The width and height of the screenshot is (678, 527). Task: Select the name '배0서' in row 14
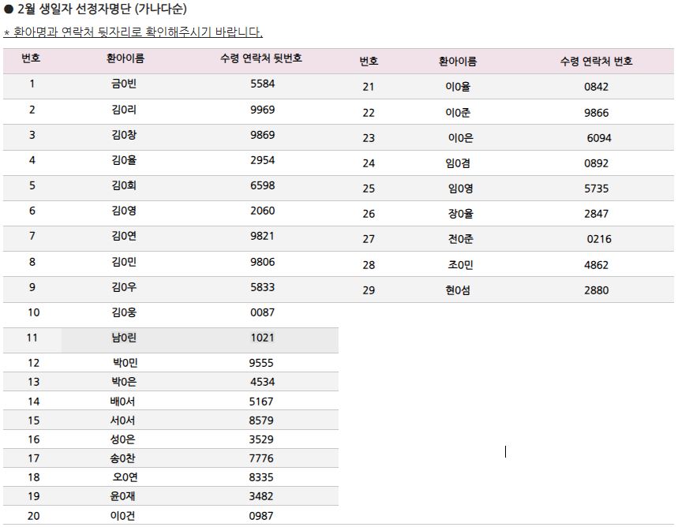[122, 402]
